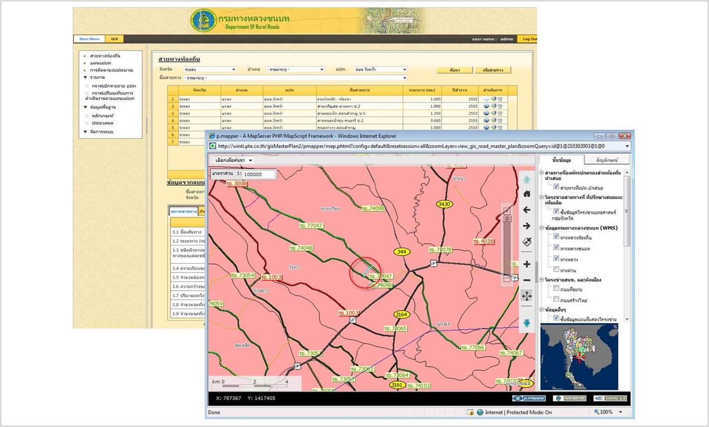The width and height of the screenshot is (709, 427).
Task: Activate the pan (crosshair arrows) tool
Action: coord(527,295)
